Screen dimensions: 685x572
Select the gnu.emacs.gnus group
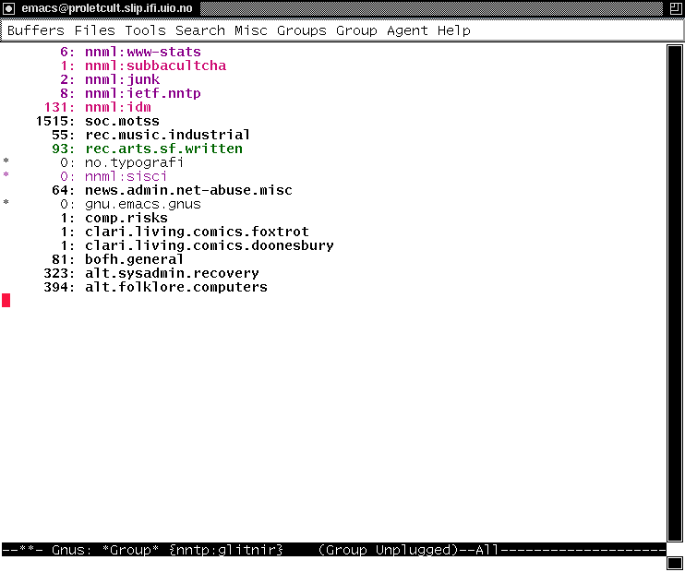(x=143, y=204)
